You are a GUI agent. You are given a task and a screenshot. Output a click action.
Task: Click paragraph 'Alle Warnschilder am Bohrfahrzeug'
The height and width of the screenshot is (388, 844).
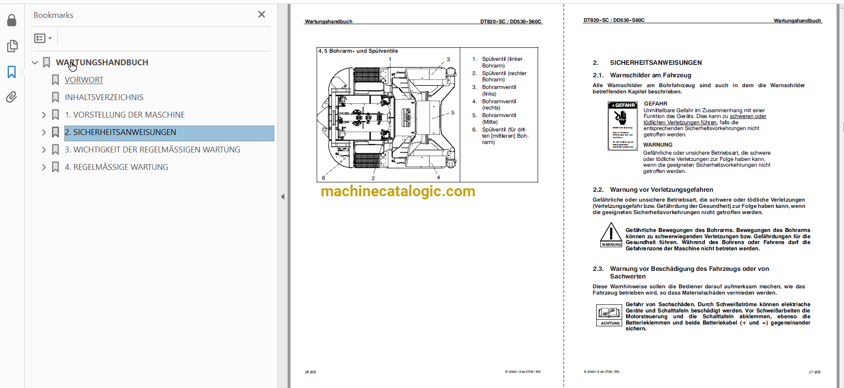699,89
